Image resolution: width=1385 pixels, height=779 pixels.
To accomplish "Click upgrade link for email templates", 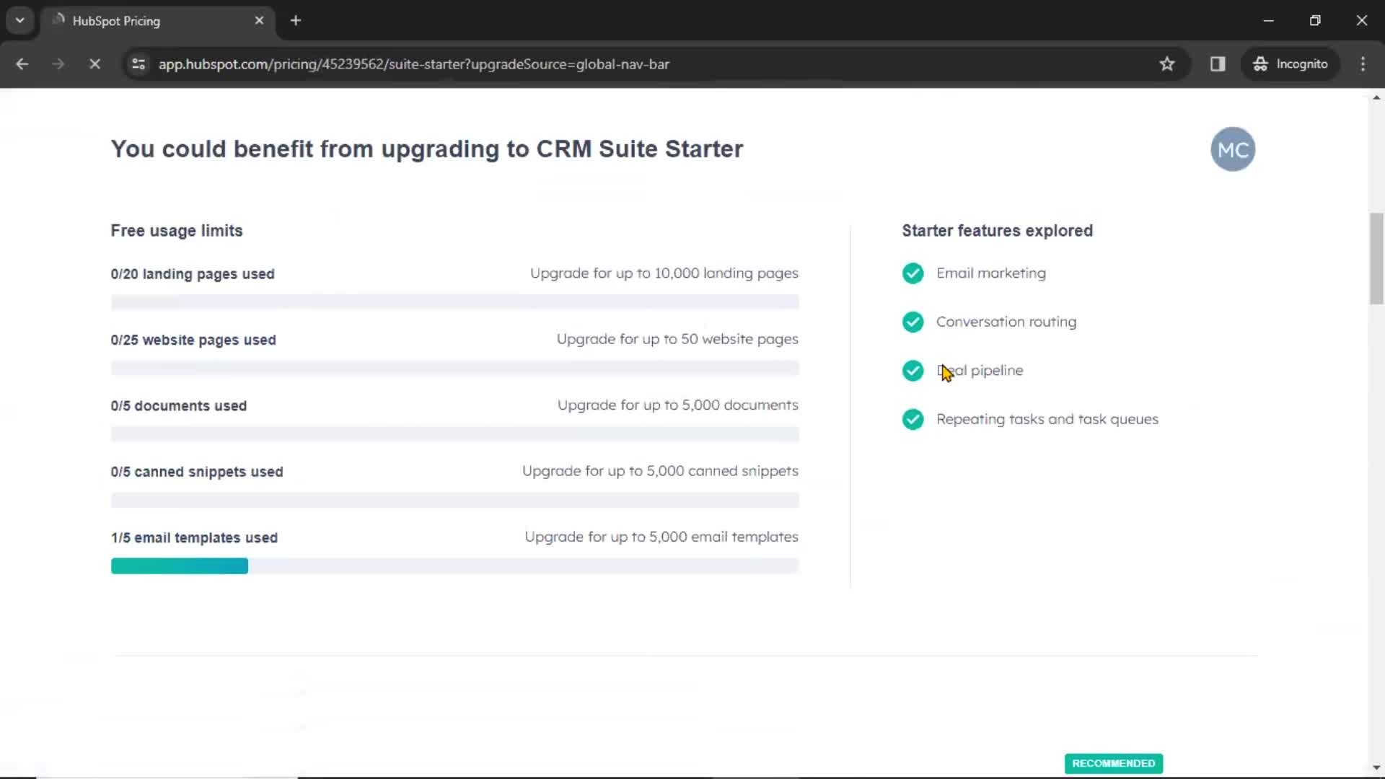I will [661, 537].
